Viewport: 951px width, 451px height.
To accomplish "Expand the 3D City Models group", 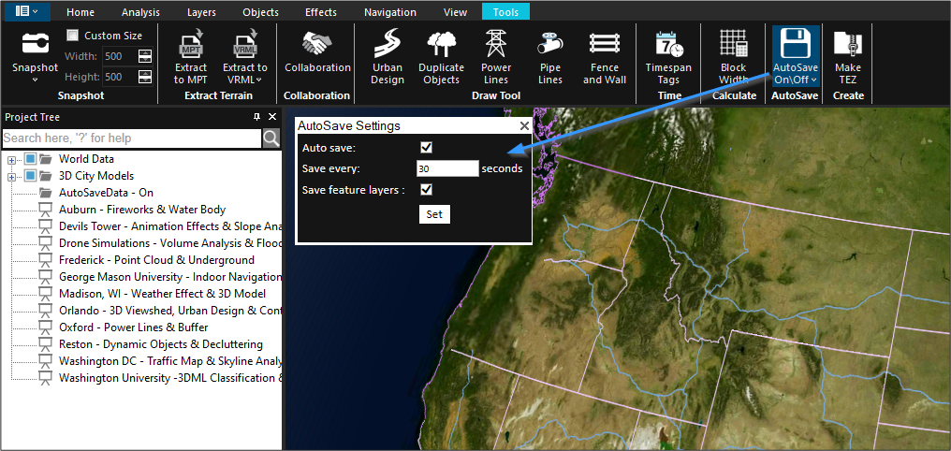I will (x=12, y=176).
